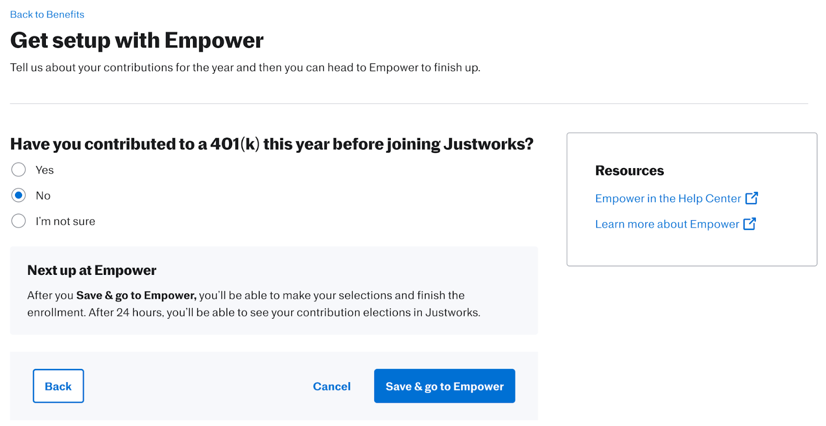Follow the Learn more about Empower link
This screenshot has width=826, height=426.
click(667, 224)
